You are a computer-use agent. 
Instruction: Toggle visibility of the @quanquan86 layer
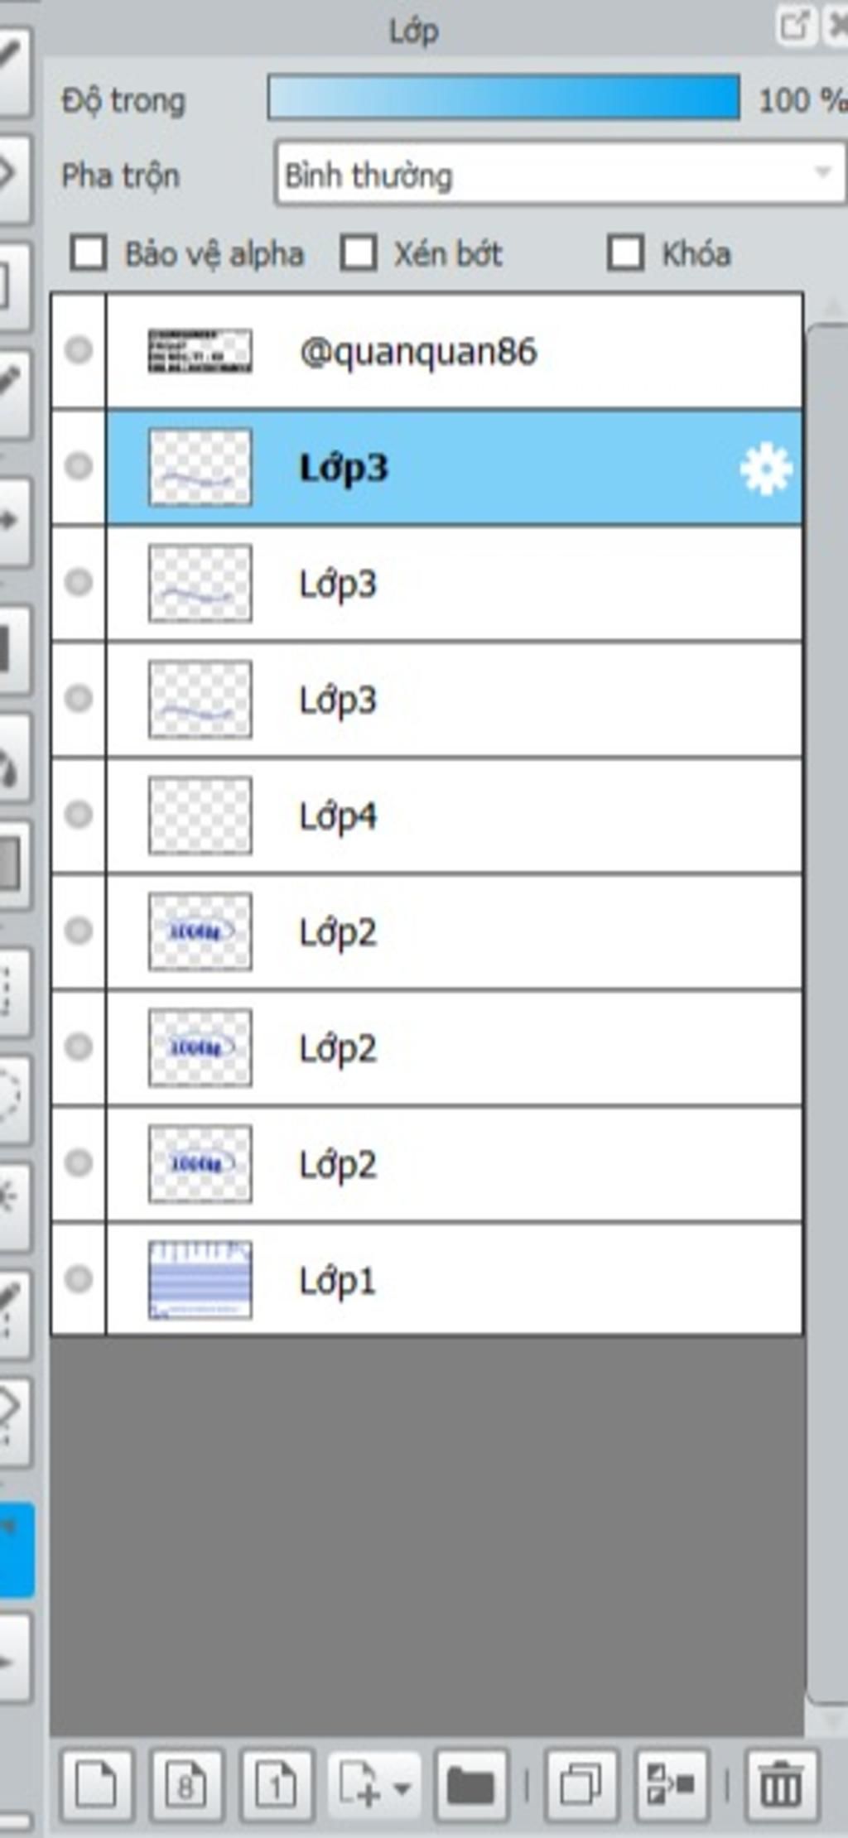coord(79,350)
